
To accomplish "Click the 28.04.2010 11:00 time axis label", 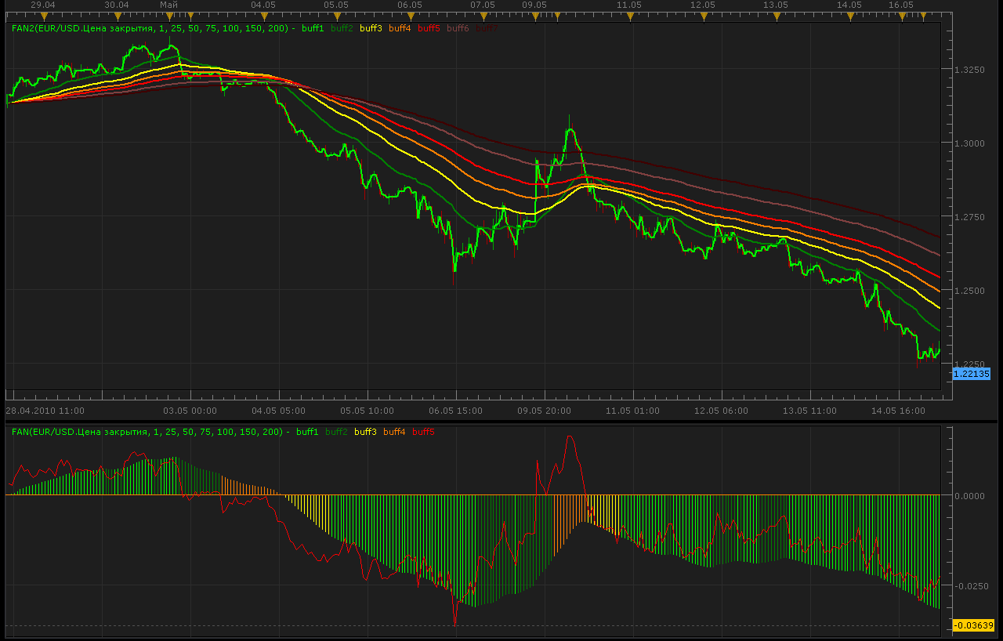I will pyautogui.click(x=45, y=410).
